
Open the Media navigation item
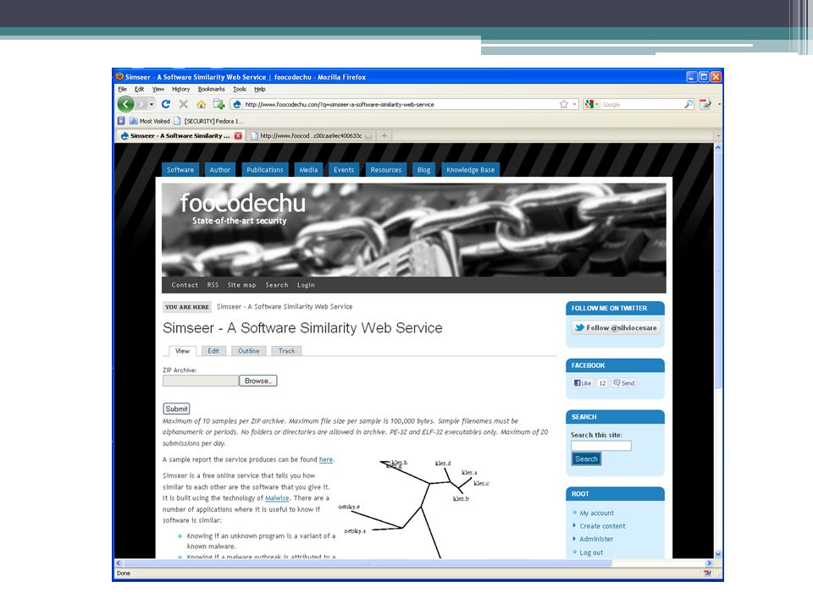[x=308, y=170]
